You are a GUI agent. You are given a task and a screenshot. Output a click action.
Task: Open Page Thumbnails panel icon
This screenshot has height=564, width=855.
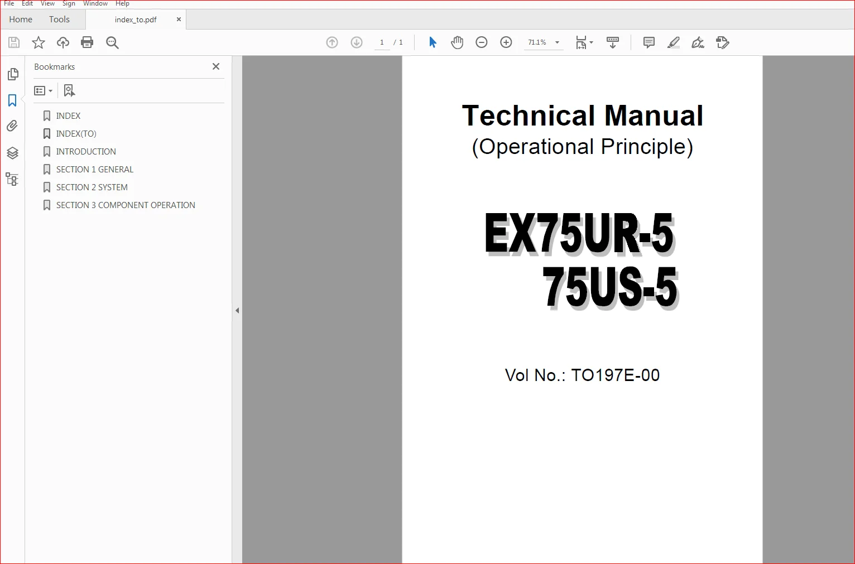[13, 74]
